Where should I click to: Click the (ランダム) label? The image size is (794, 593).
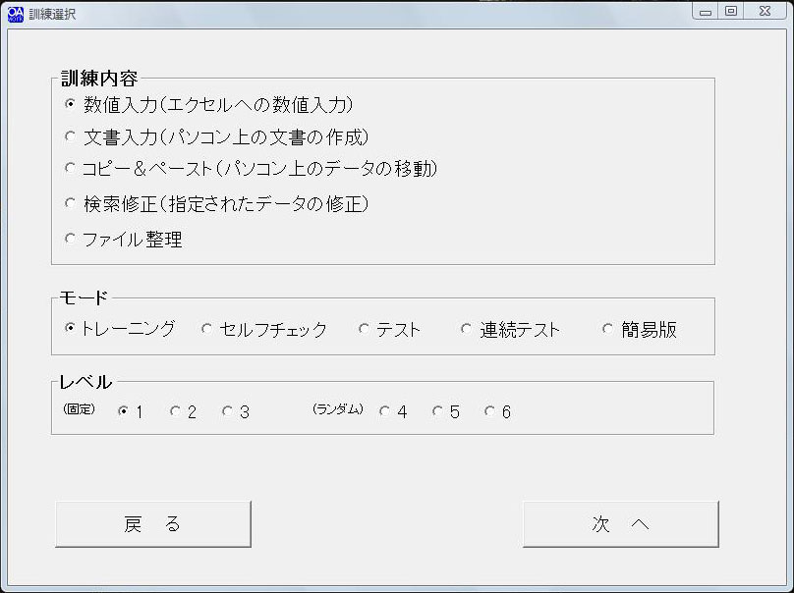pyautogui.click(x=338, y=408)
